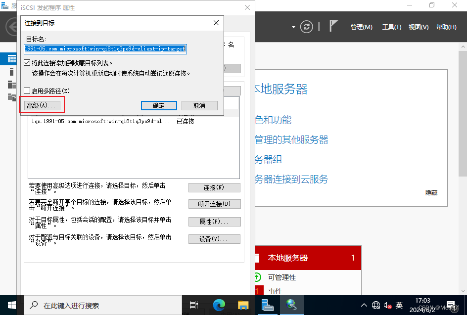Open the 管理(M) menu in Server Manager
467x315 pixels.
pos(362,27)
